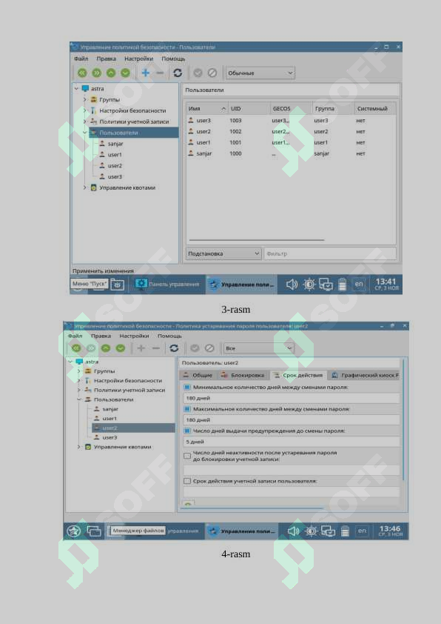Click the volume speaker icon in upper taskbar
The image size is (441, 624).
point(292,284)
